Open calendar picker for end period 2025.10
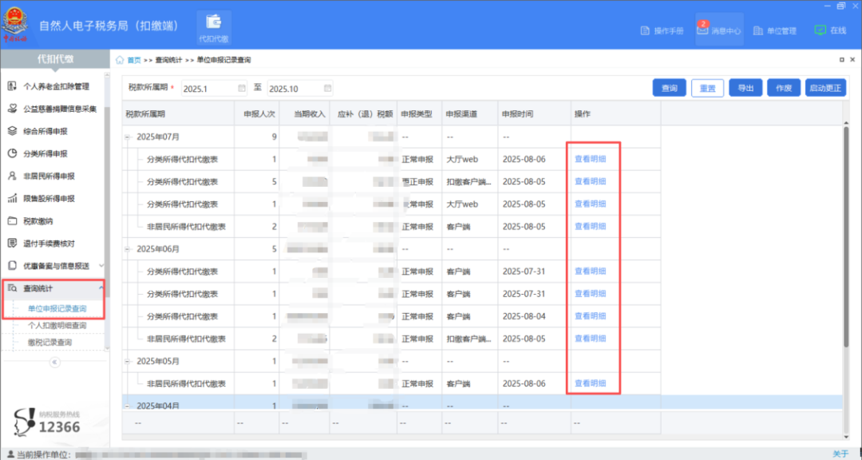 pos(327,89)
